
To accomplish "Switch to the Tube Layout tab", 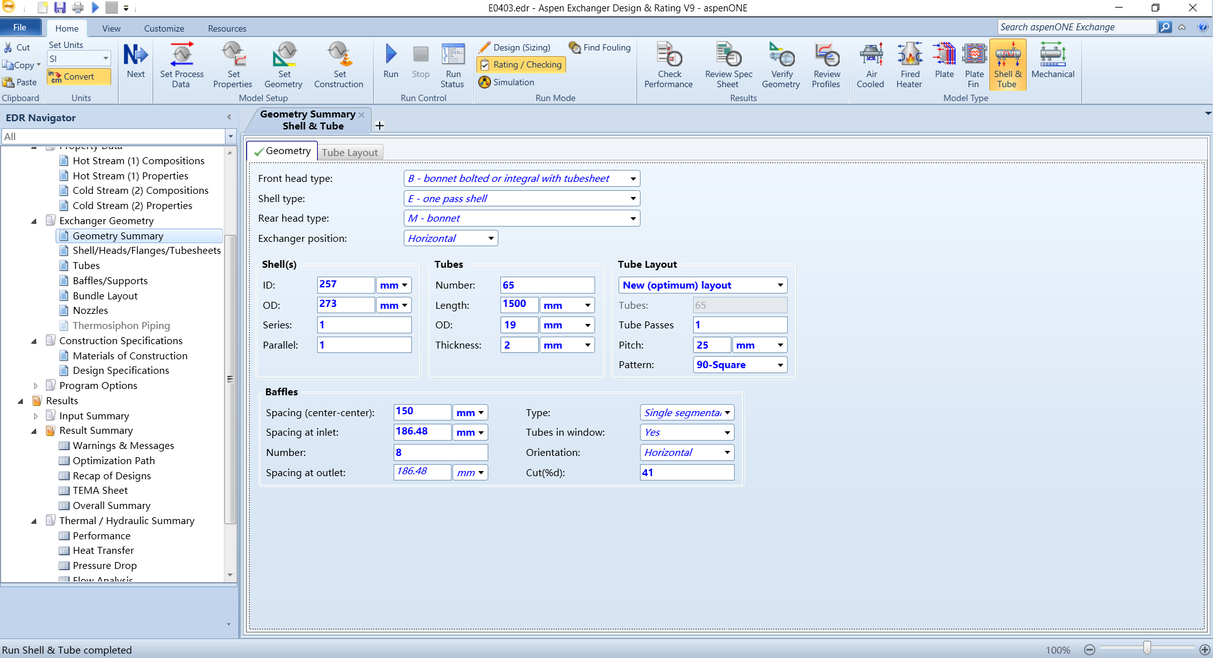I will (349, 152).
